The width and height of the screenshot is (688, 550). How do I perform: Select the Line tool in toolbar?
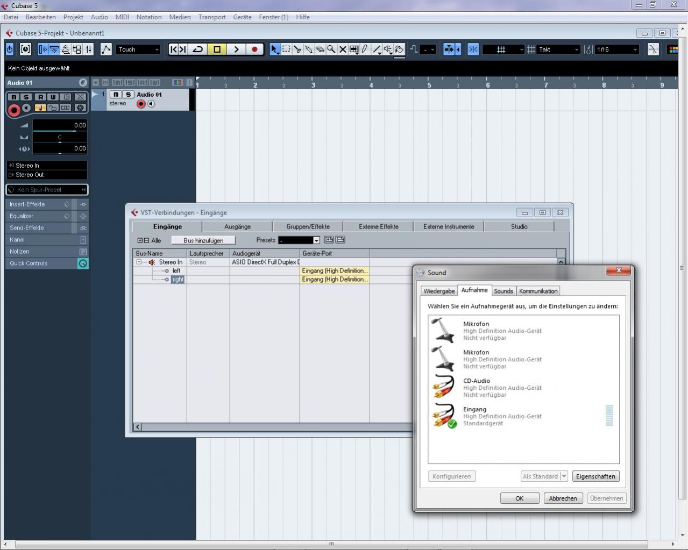(x=377, y=49)
